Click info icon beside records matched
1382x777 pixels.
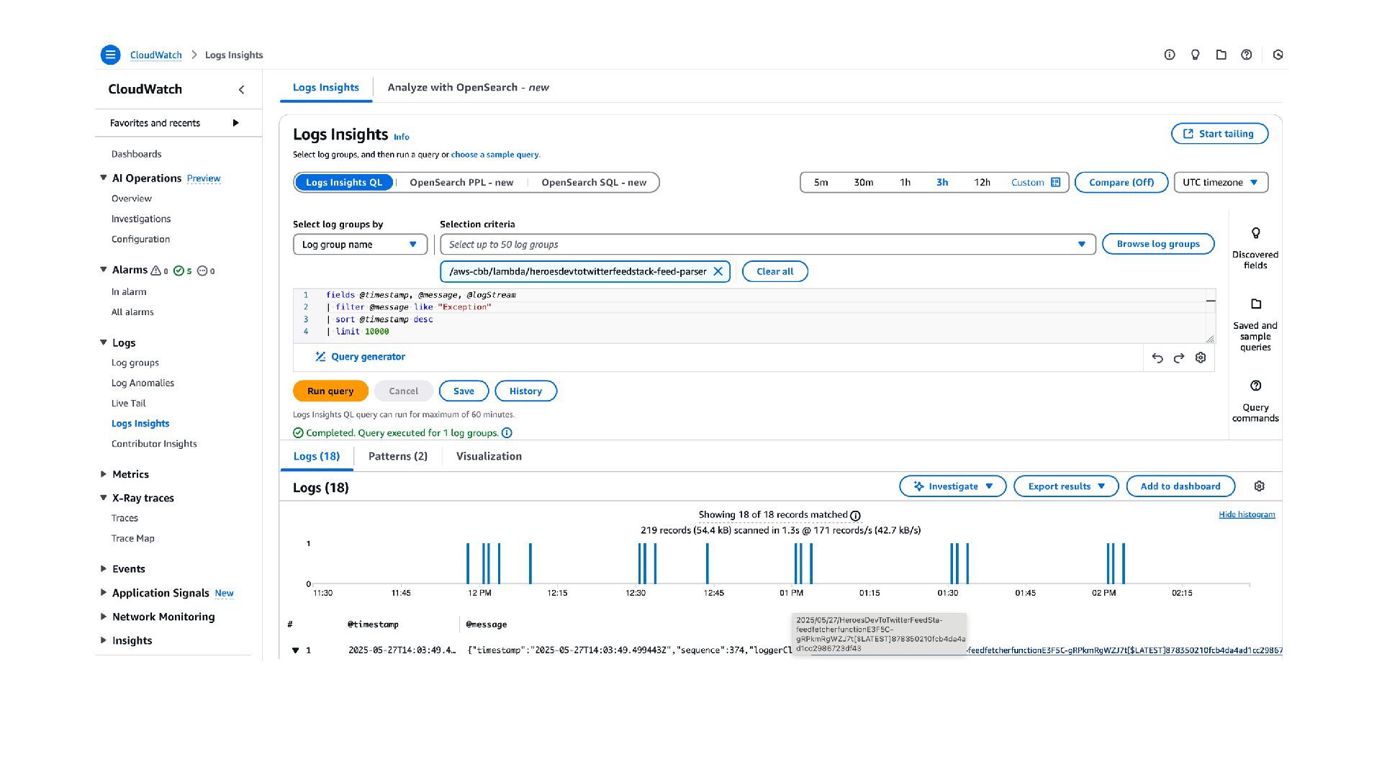coord(855,515)
